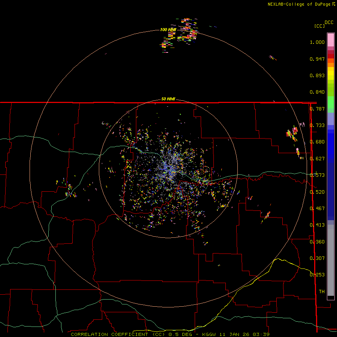Click the DCC label above the color scale

(329, 22)
